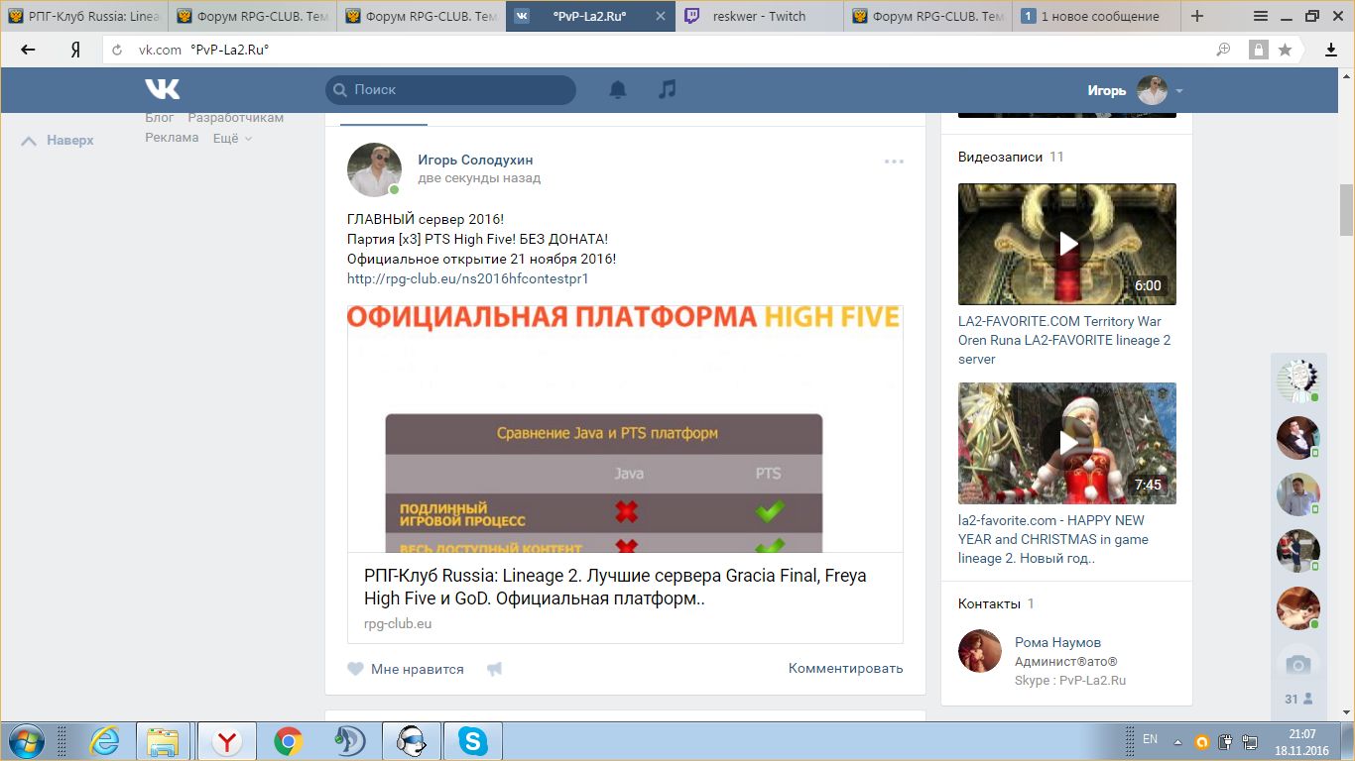Bookmark page with the star icon
This screenshot has height=761, width=1355.
pyautogui.click(x=1286, y=50)
